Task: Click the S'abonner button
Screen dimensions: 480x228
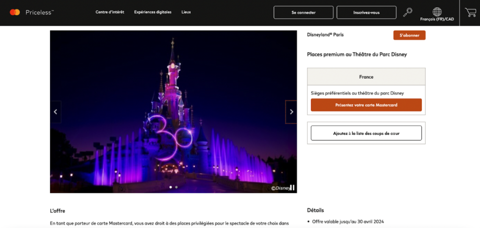Action: [409, 35]
